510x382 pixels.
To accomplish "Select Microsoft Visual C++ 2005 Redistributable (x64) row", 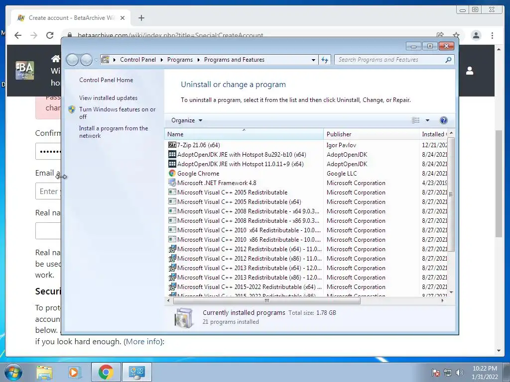I will click(x=307, y=202).
